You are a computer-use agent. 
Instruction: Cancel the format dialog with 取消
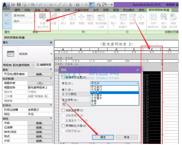pyautogui.click(x=127, y=137)
